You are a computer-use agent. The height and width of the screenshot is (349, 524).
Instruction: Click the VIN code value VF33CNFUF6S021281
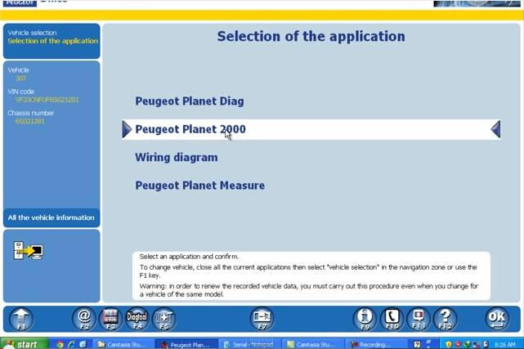point(47,100)
